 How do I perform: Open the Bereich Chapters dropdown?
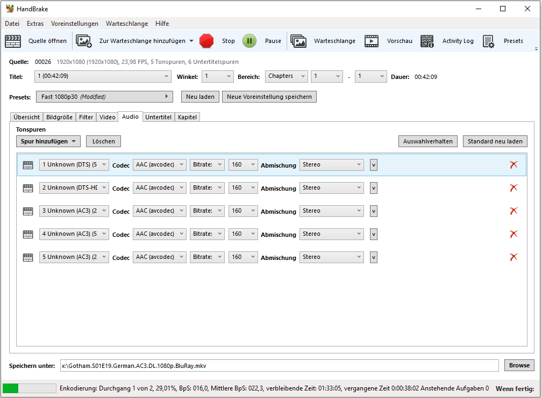pyautogui.click(x=286, y=76)
